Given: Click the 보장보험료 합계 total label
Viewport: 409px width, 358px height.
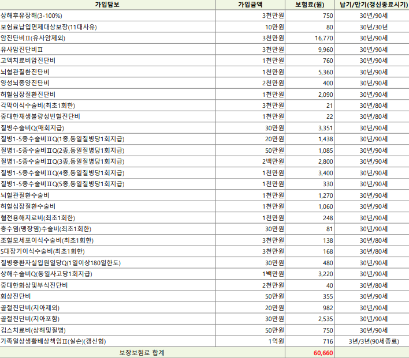Looking at the screenshot, I should pos(142,353).
